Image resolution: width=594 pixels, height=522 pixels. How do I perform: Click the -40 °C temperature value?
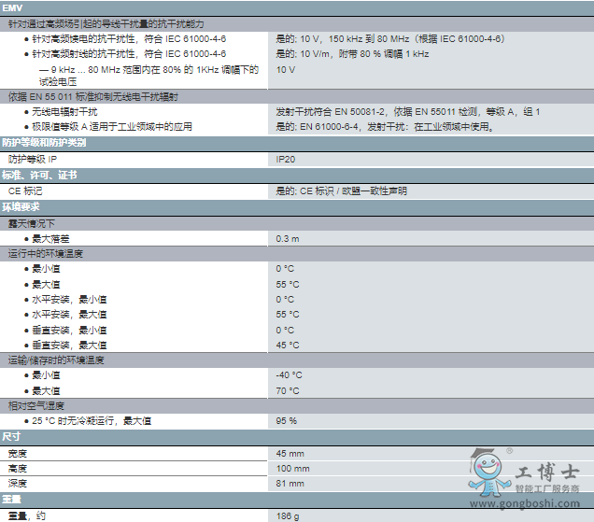click(x=290, y=375)
